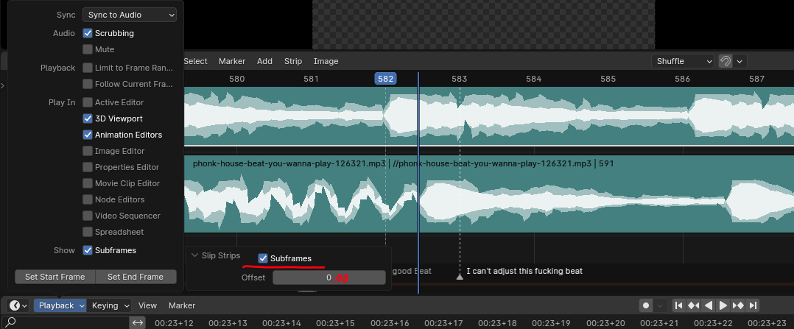The width and height of the screenshot is (794, 329).
Task: Open auto keyframing options dropdown arrow
Action: pos(660,305)
